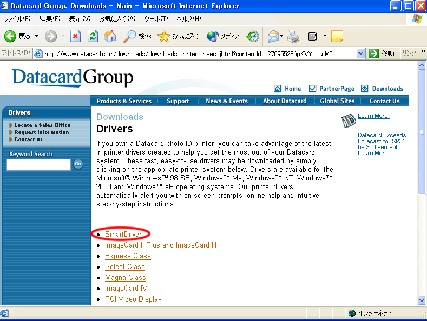Click Request information sidebar link

(41, 132)
